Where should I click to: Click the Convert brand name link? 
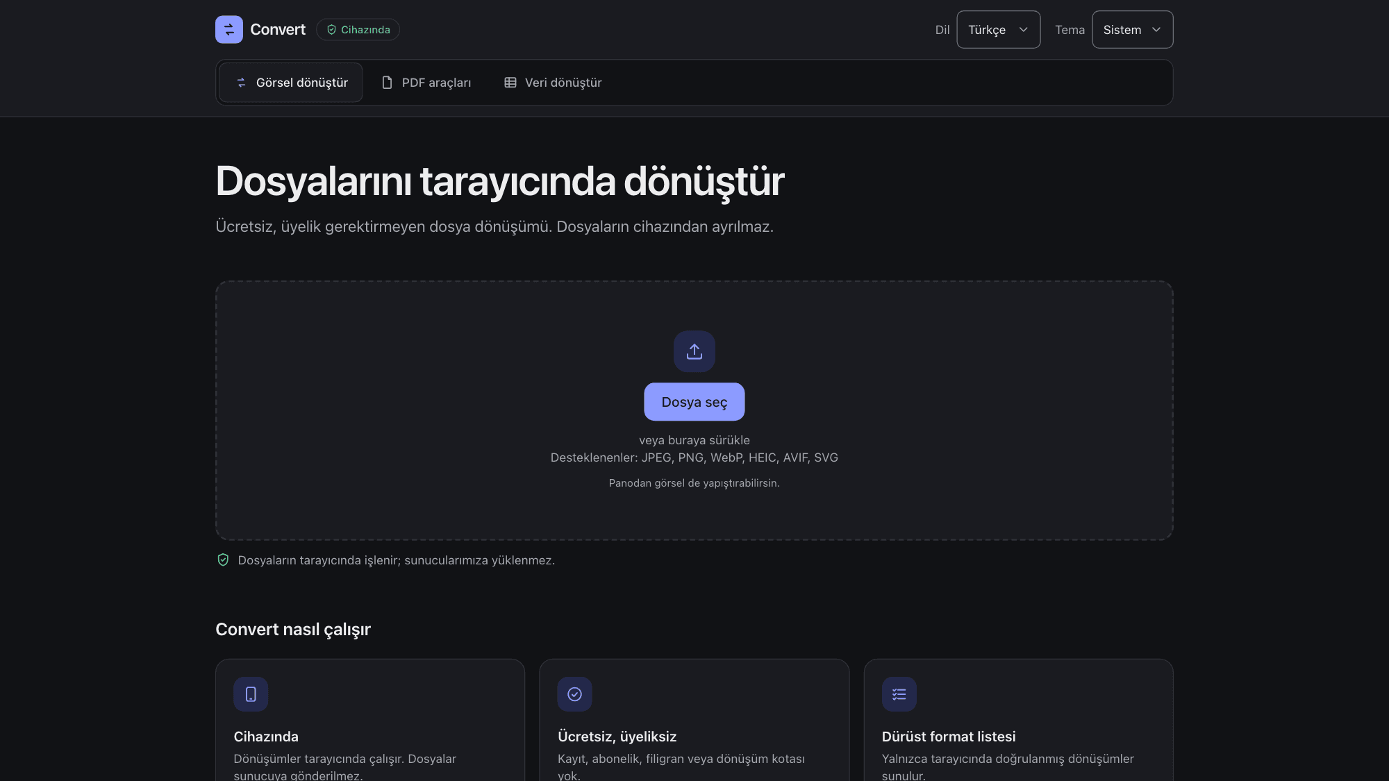coord(278,30)
